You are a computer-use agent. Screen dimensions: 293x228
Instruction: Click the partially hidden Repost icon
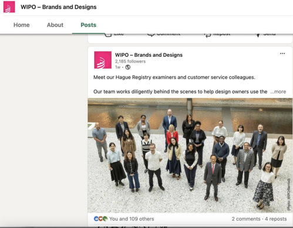point(207,35)
